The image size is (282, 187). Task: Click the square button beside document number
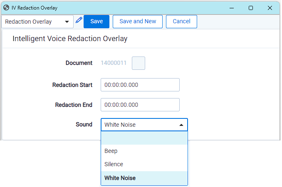coord(139,63)
